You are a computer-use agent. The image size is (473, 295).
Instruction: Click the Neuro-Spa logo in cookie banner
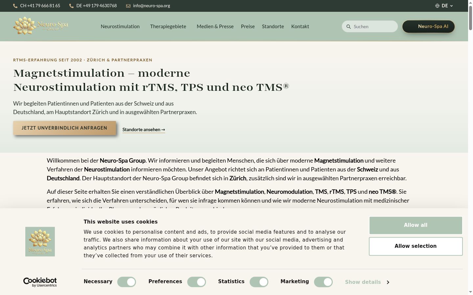(x=40, y=242)
